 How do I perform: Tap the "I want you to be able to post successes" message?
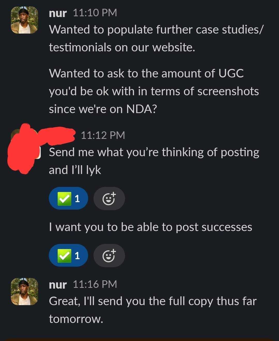tap(151, 227)
